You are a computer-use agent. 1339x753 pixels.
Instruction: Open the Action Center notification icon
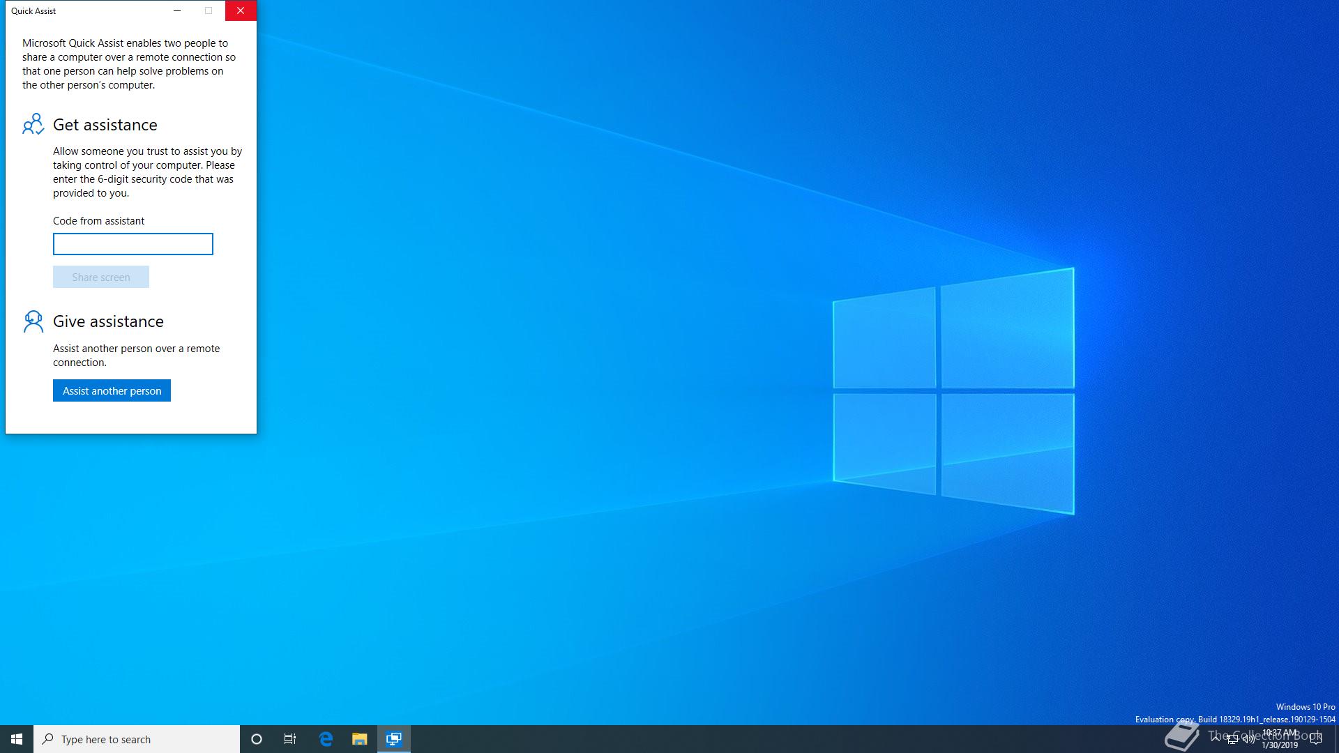(x=1316, y=739)
